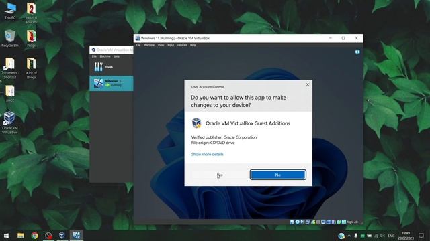Open the Devices menu of the VM window
Screen dimensions: 430x241
pyautogui.click(x=182, y=45)
